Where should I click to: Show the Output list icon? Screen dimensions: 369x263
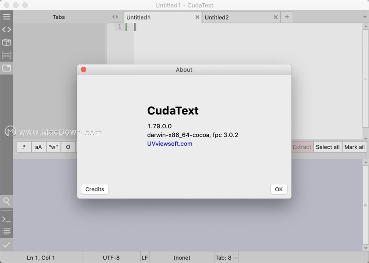[x=6, y=231]
